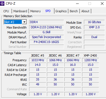This screenshot has width=106, height=99.
Task: Click the JEDEC #6 column header
Action: click(55, 55)
